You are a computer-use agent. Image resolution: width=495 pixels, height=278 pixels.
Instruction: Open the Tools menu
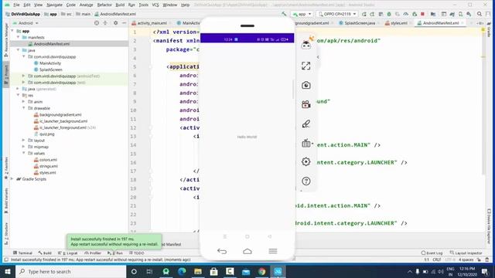[143, 5]
